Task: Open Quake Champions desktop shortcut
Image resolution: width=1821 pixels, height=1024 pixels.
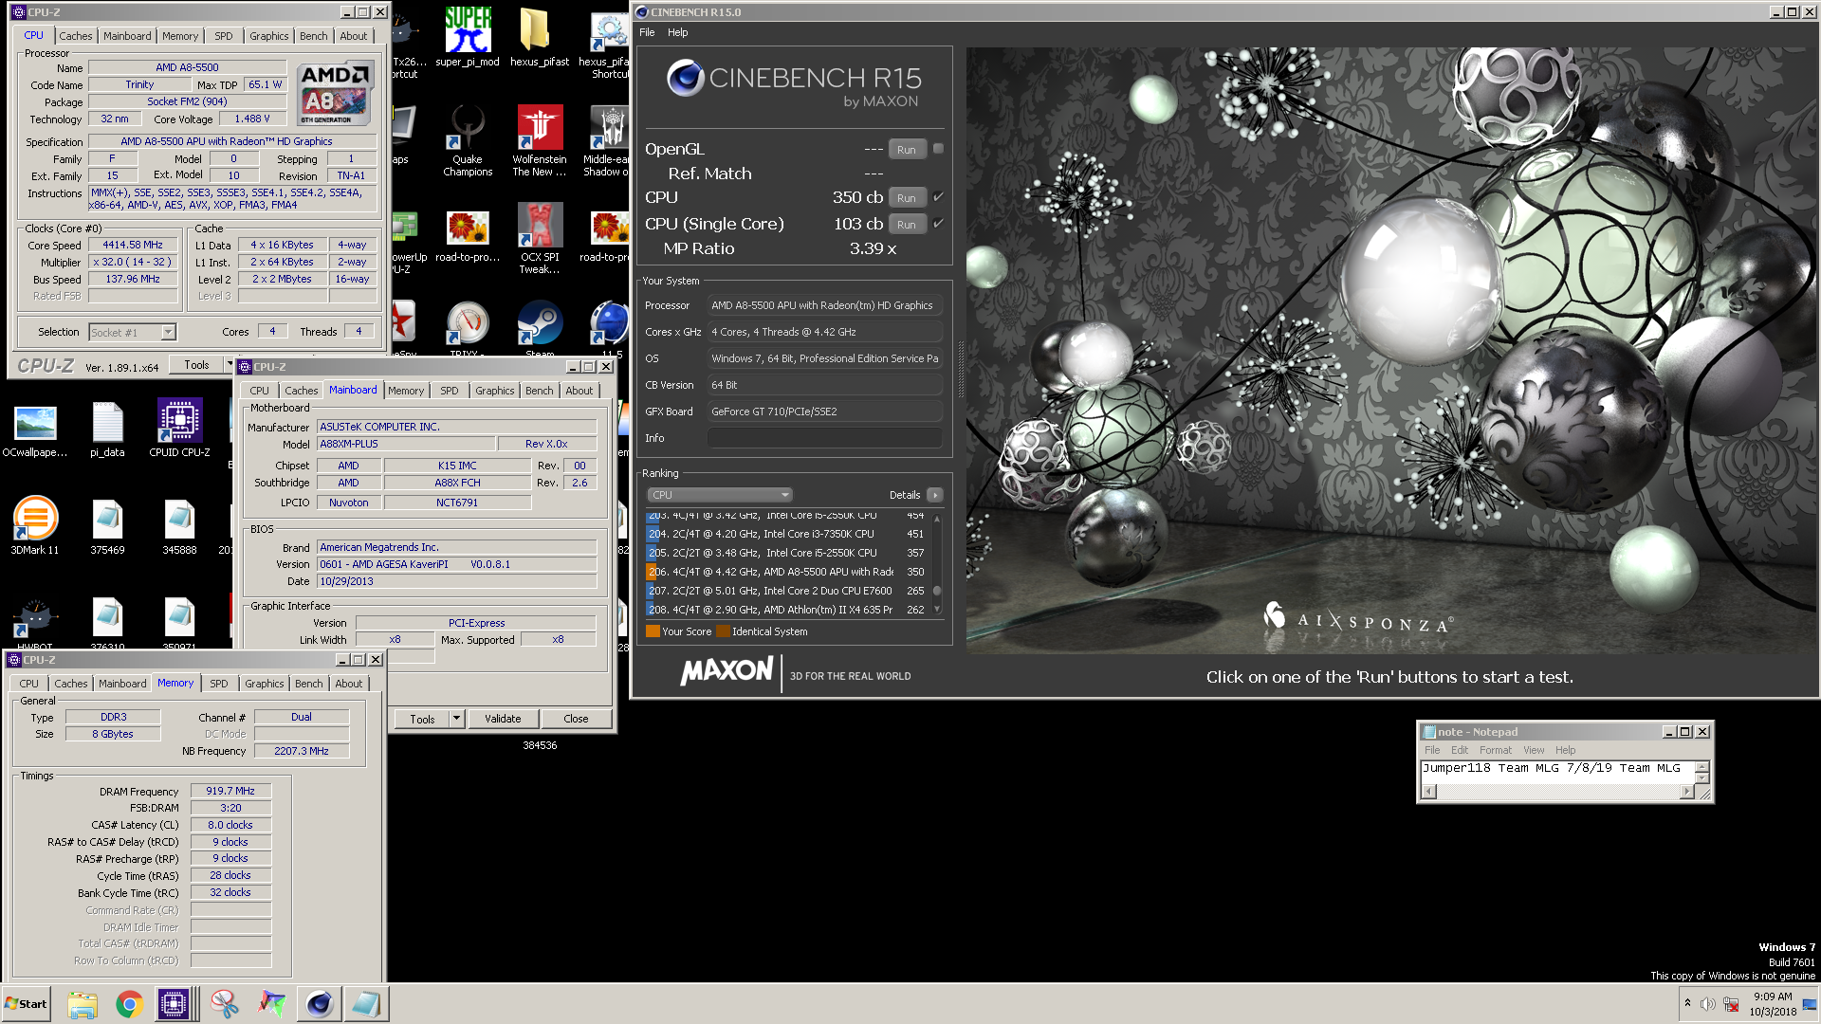Action: pyautogui.click(x=468, y=140)
